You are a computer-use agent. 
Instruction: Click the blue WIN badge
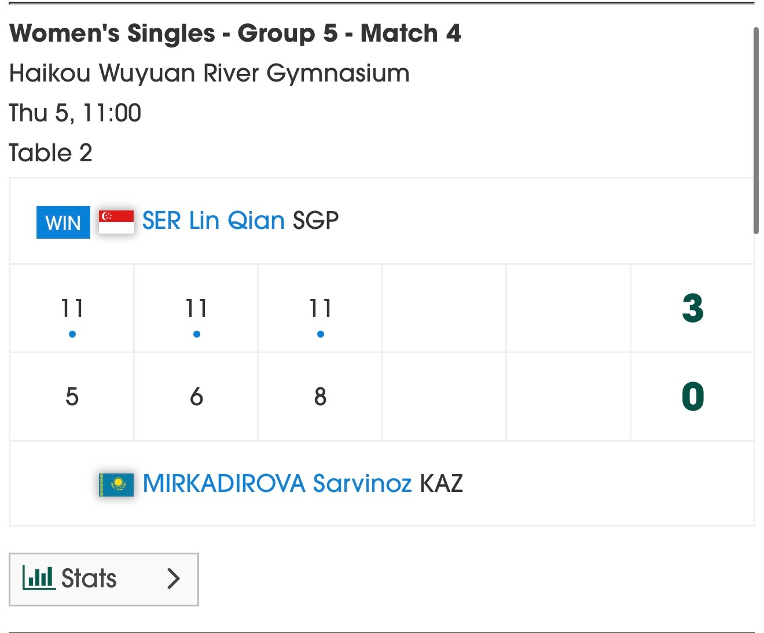coord(63,222)
